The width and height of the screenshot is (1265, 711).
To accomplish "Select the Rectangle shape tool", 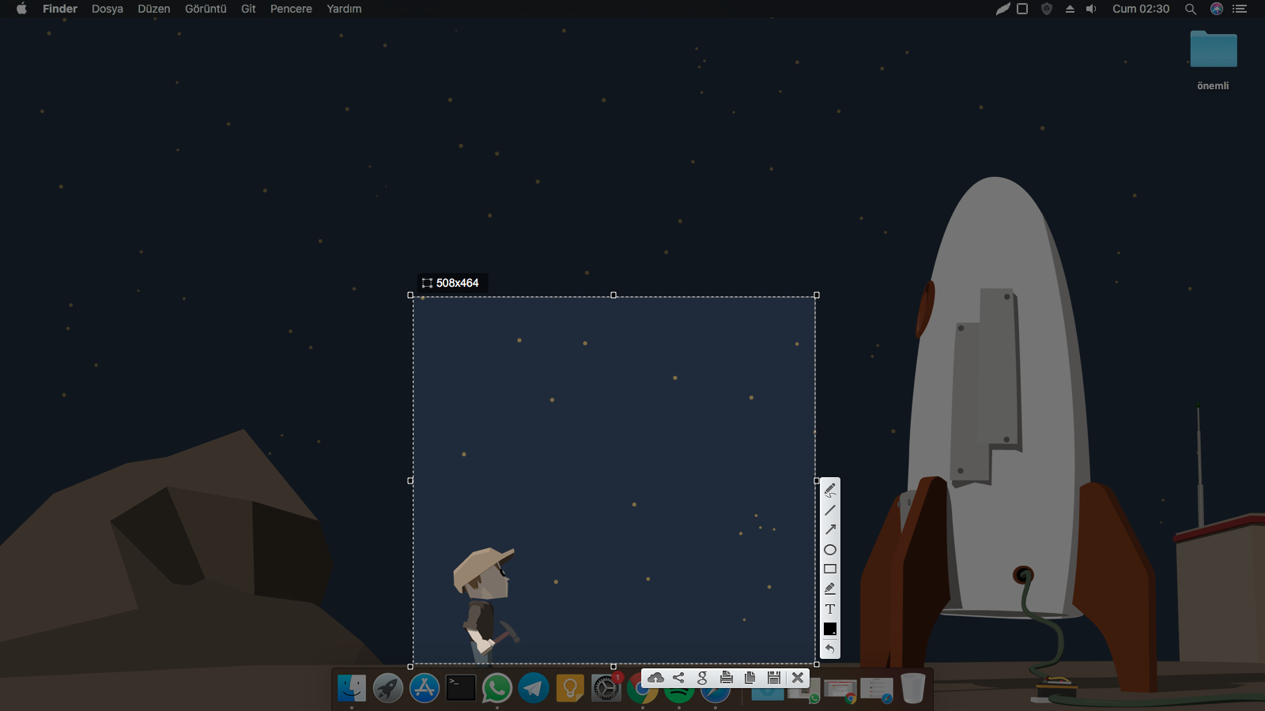I will [829, 569].
